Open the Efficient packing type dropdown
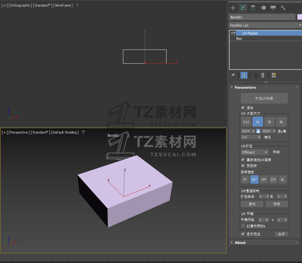The image size is (302, 263). [255, 152]
